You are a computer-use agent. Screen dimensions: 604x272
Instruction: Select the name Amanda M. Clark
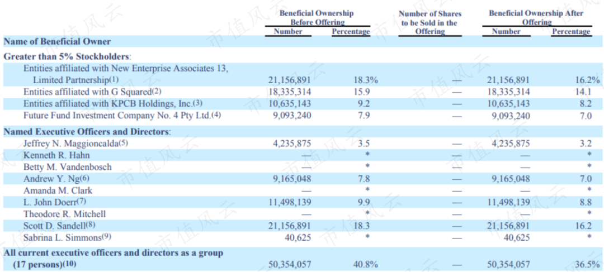click(58, 190)
